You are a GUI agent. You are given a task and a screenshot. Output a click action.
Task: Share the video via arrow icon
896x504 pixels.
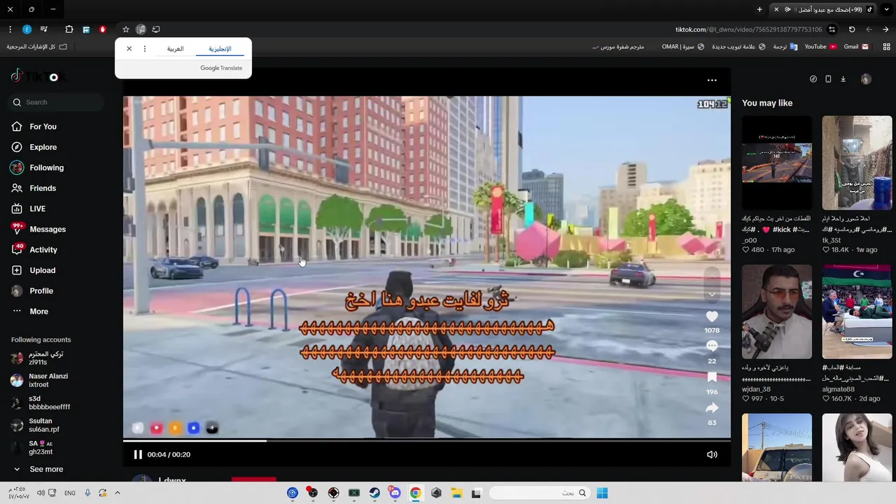(x=712, y=407)
